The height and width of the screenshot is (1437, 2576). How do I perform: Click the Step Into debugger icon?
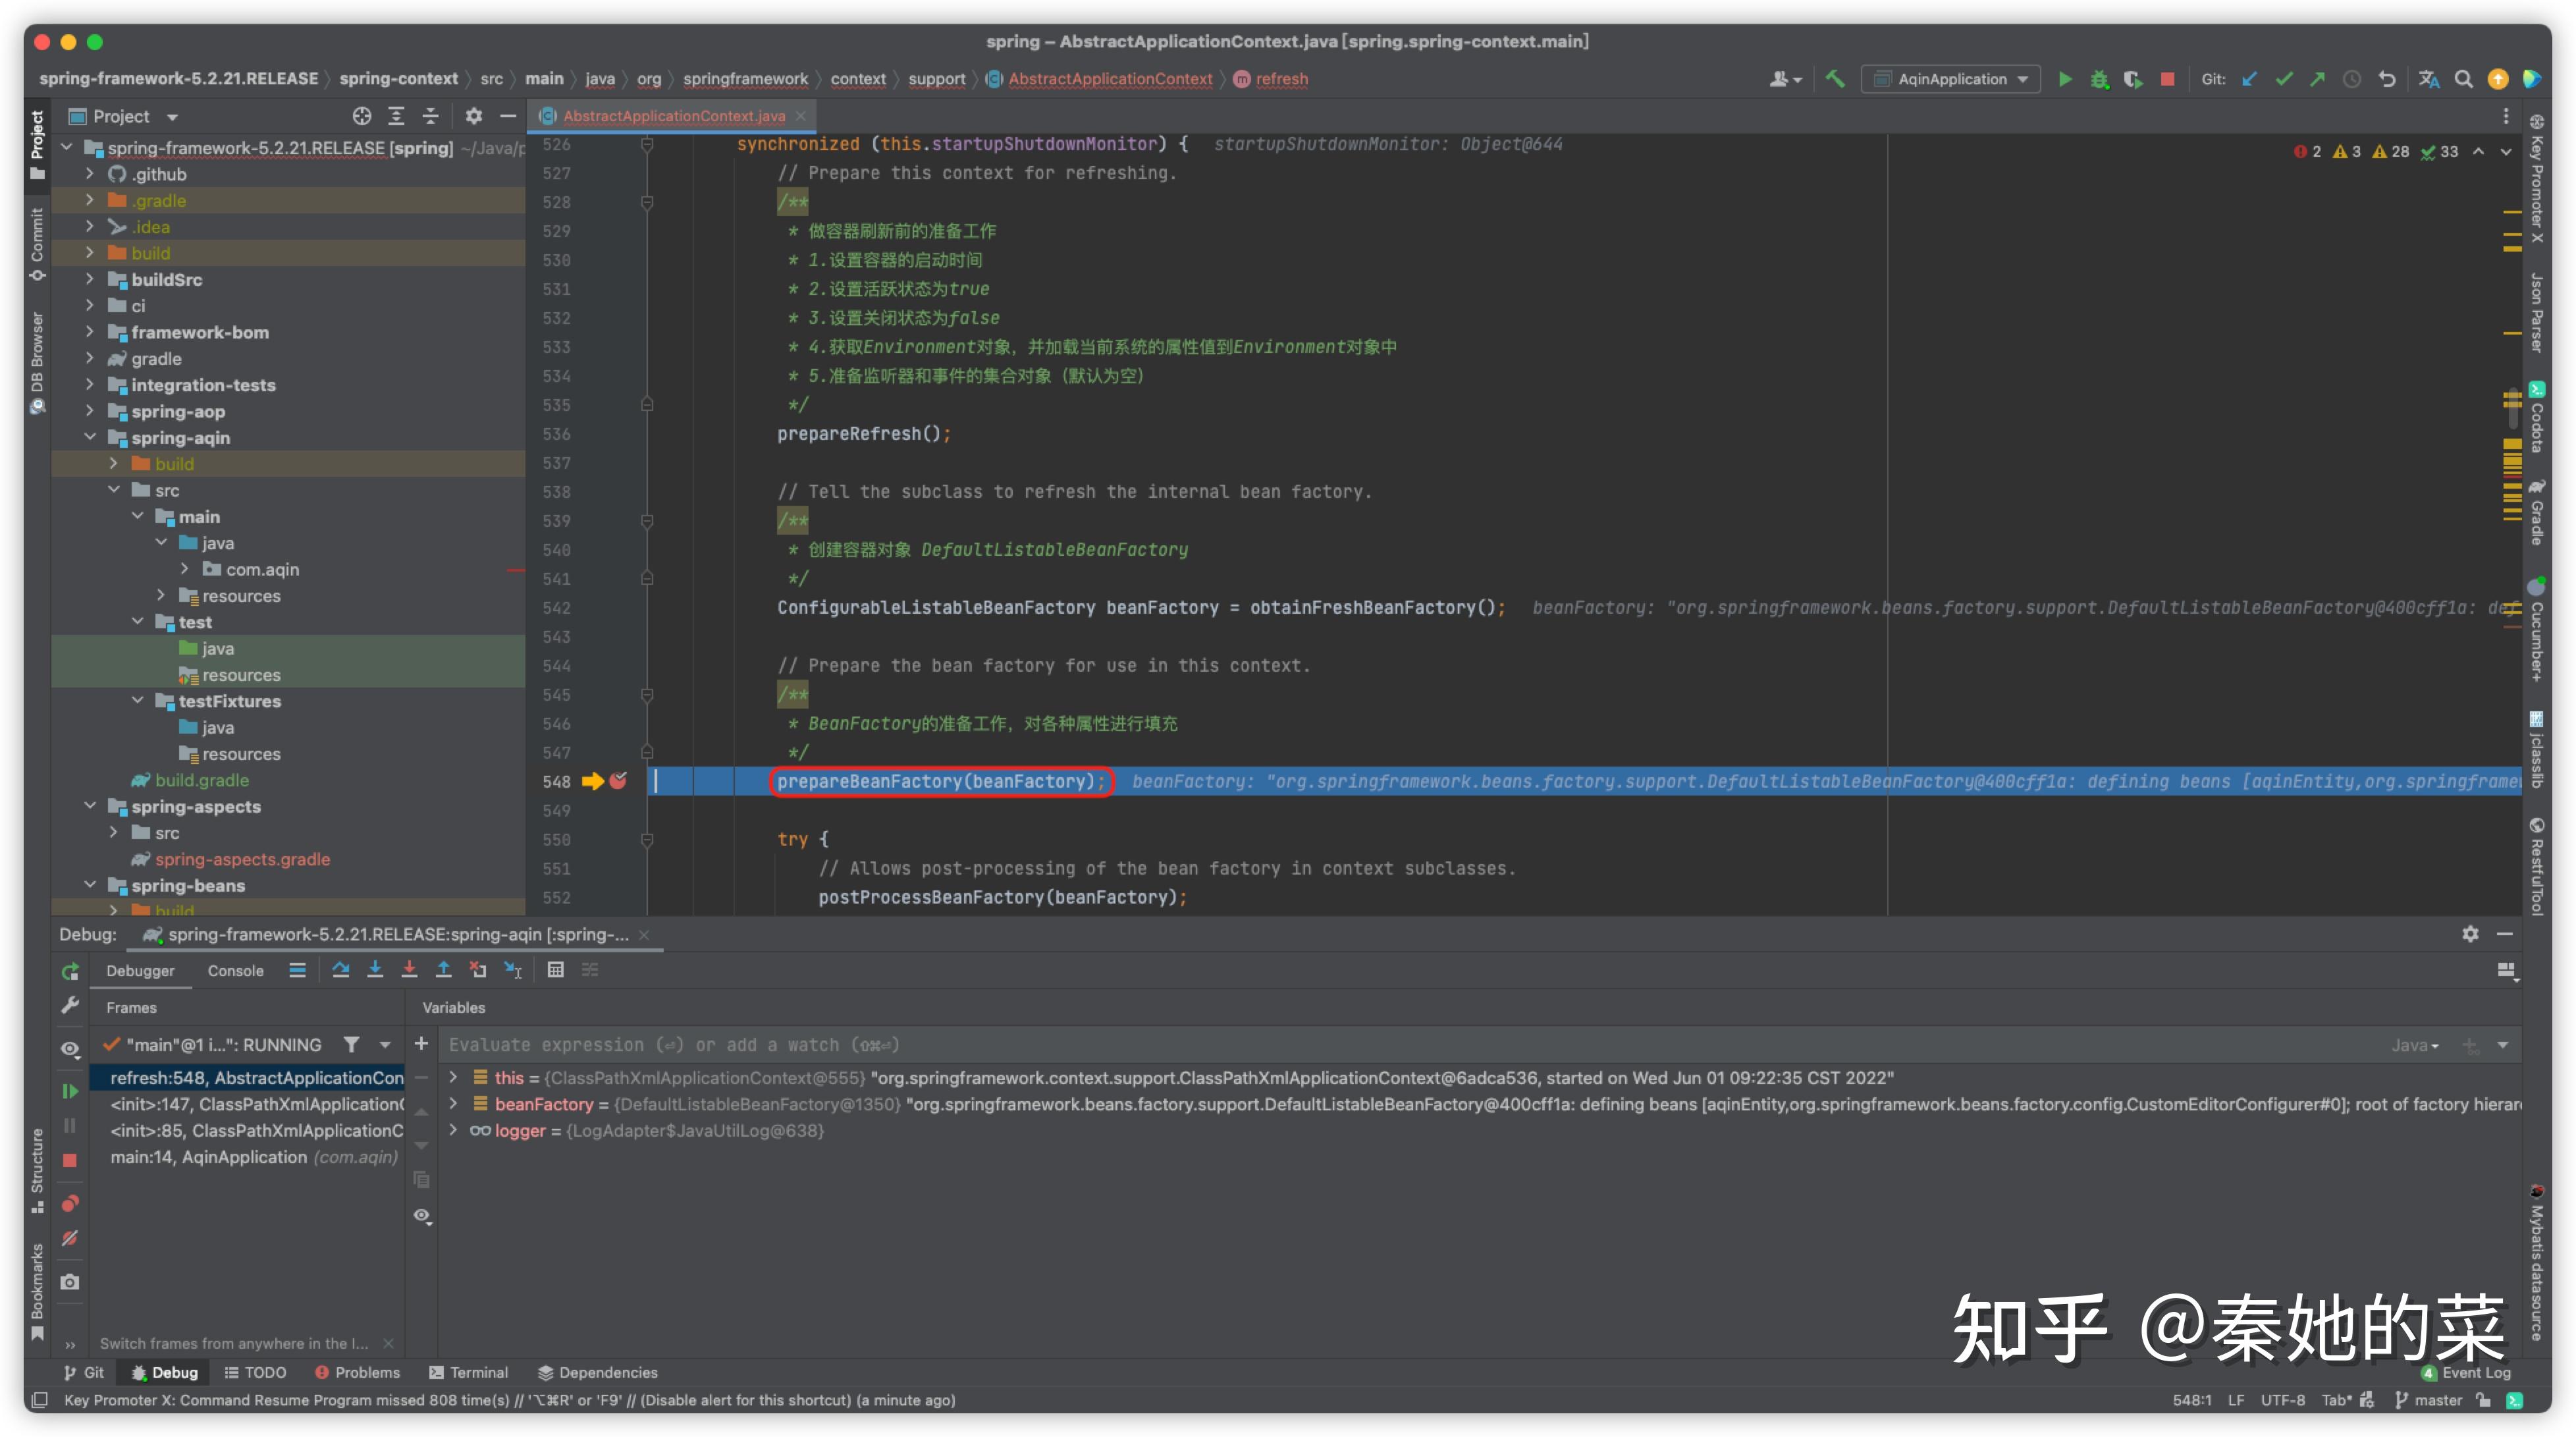[x=375, y=969]
